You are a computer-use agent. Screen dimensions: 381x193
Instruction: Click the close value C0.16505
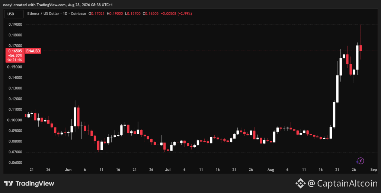click(150, 14)
